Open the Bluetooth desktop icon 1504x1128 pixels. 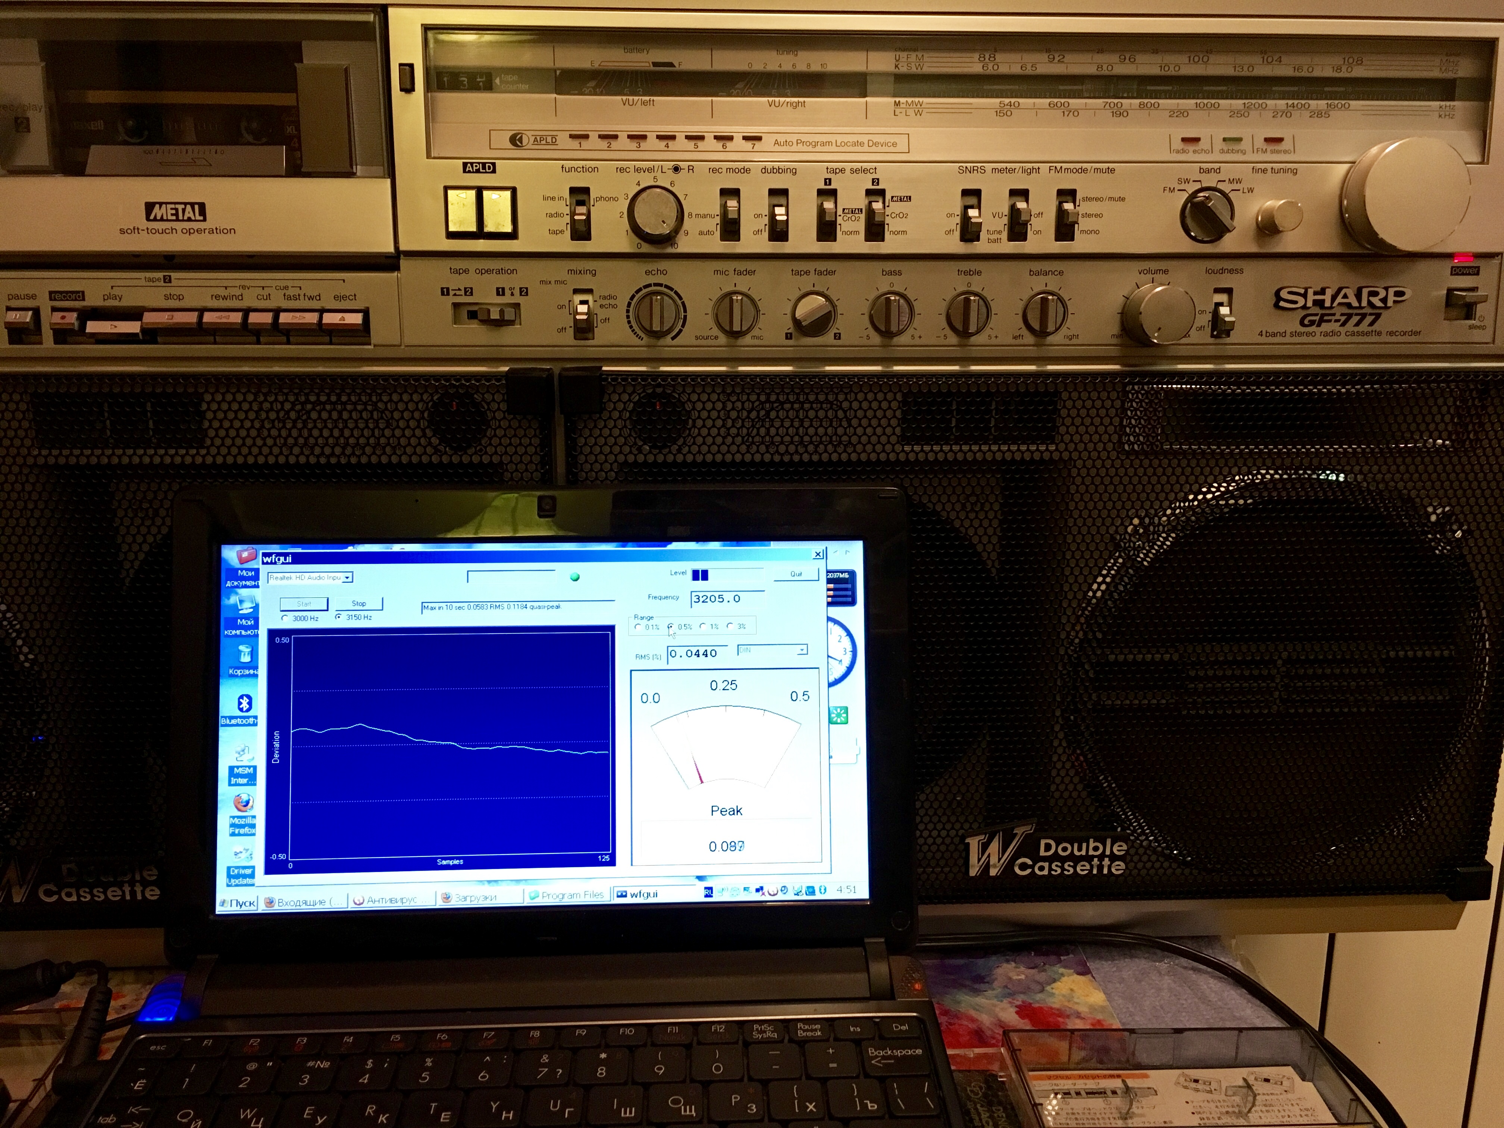[244, 704]
